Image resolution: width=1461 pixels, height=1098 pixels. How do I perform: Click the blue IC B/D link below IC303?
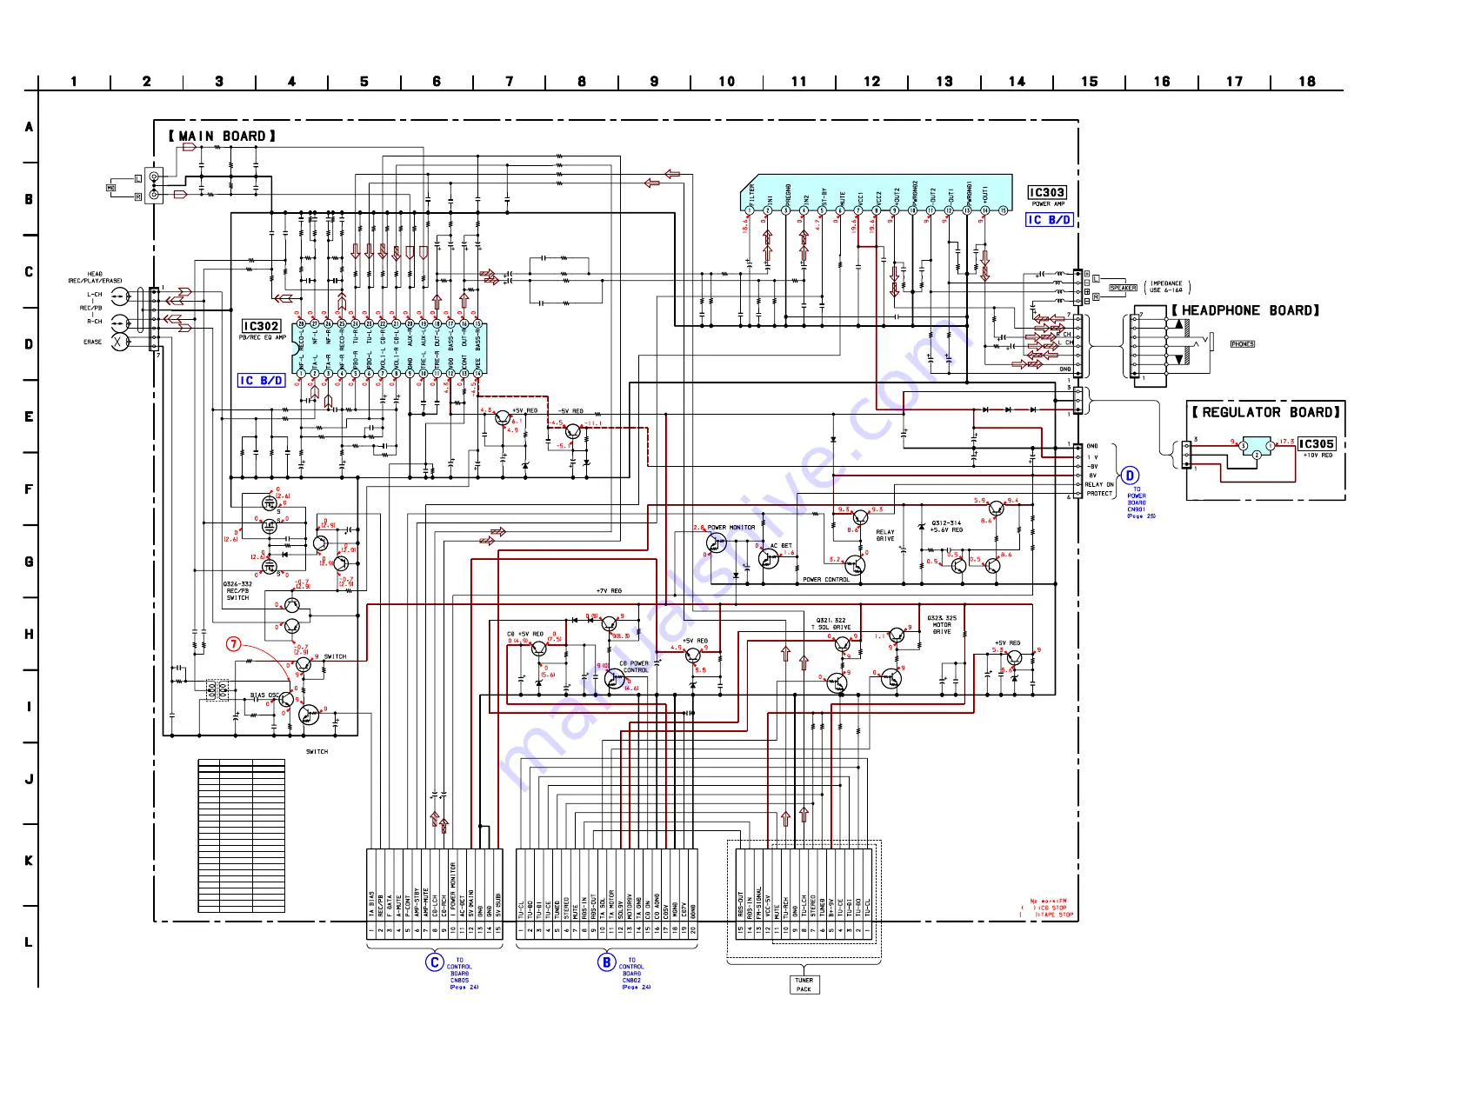point(1050,220)
